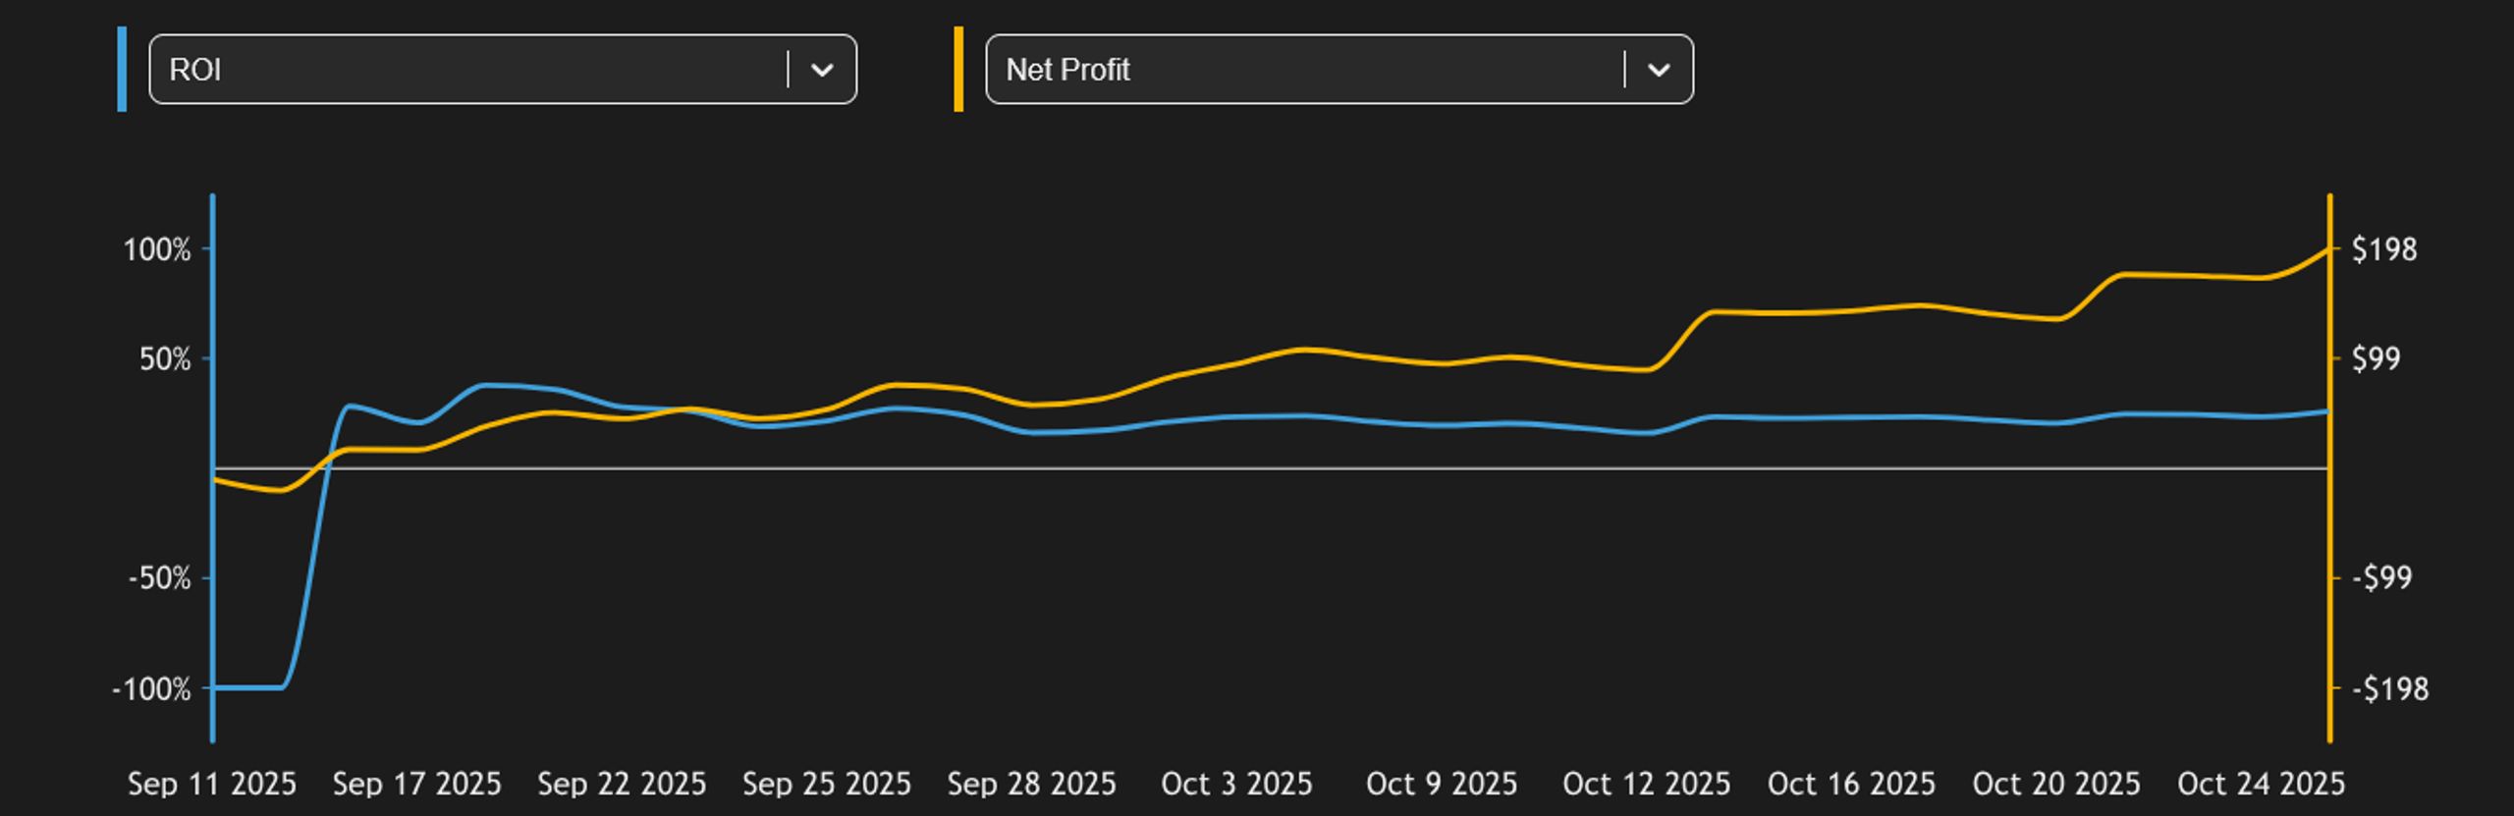Click the Oct 24 2025 date label
Image resolution: width=2514 pixels, height=816 pixels.
click(x=2261, y=784)
